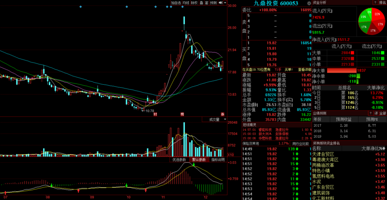This screenshot has width=387, height=200.
Task: Click the help question mark in 资金分析
Action: [x=375, y=3]
